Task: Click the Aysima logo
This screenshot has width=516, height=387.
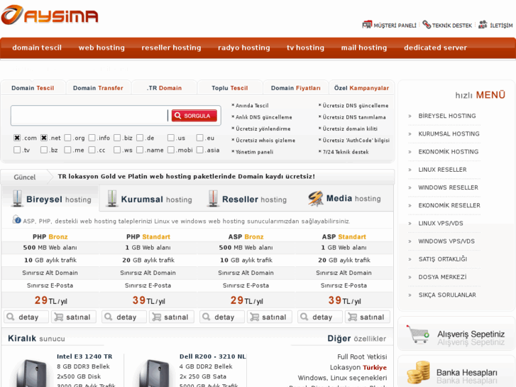Action: 50,15
